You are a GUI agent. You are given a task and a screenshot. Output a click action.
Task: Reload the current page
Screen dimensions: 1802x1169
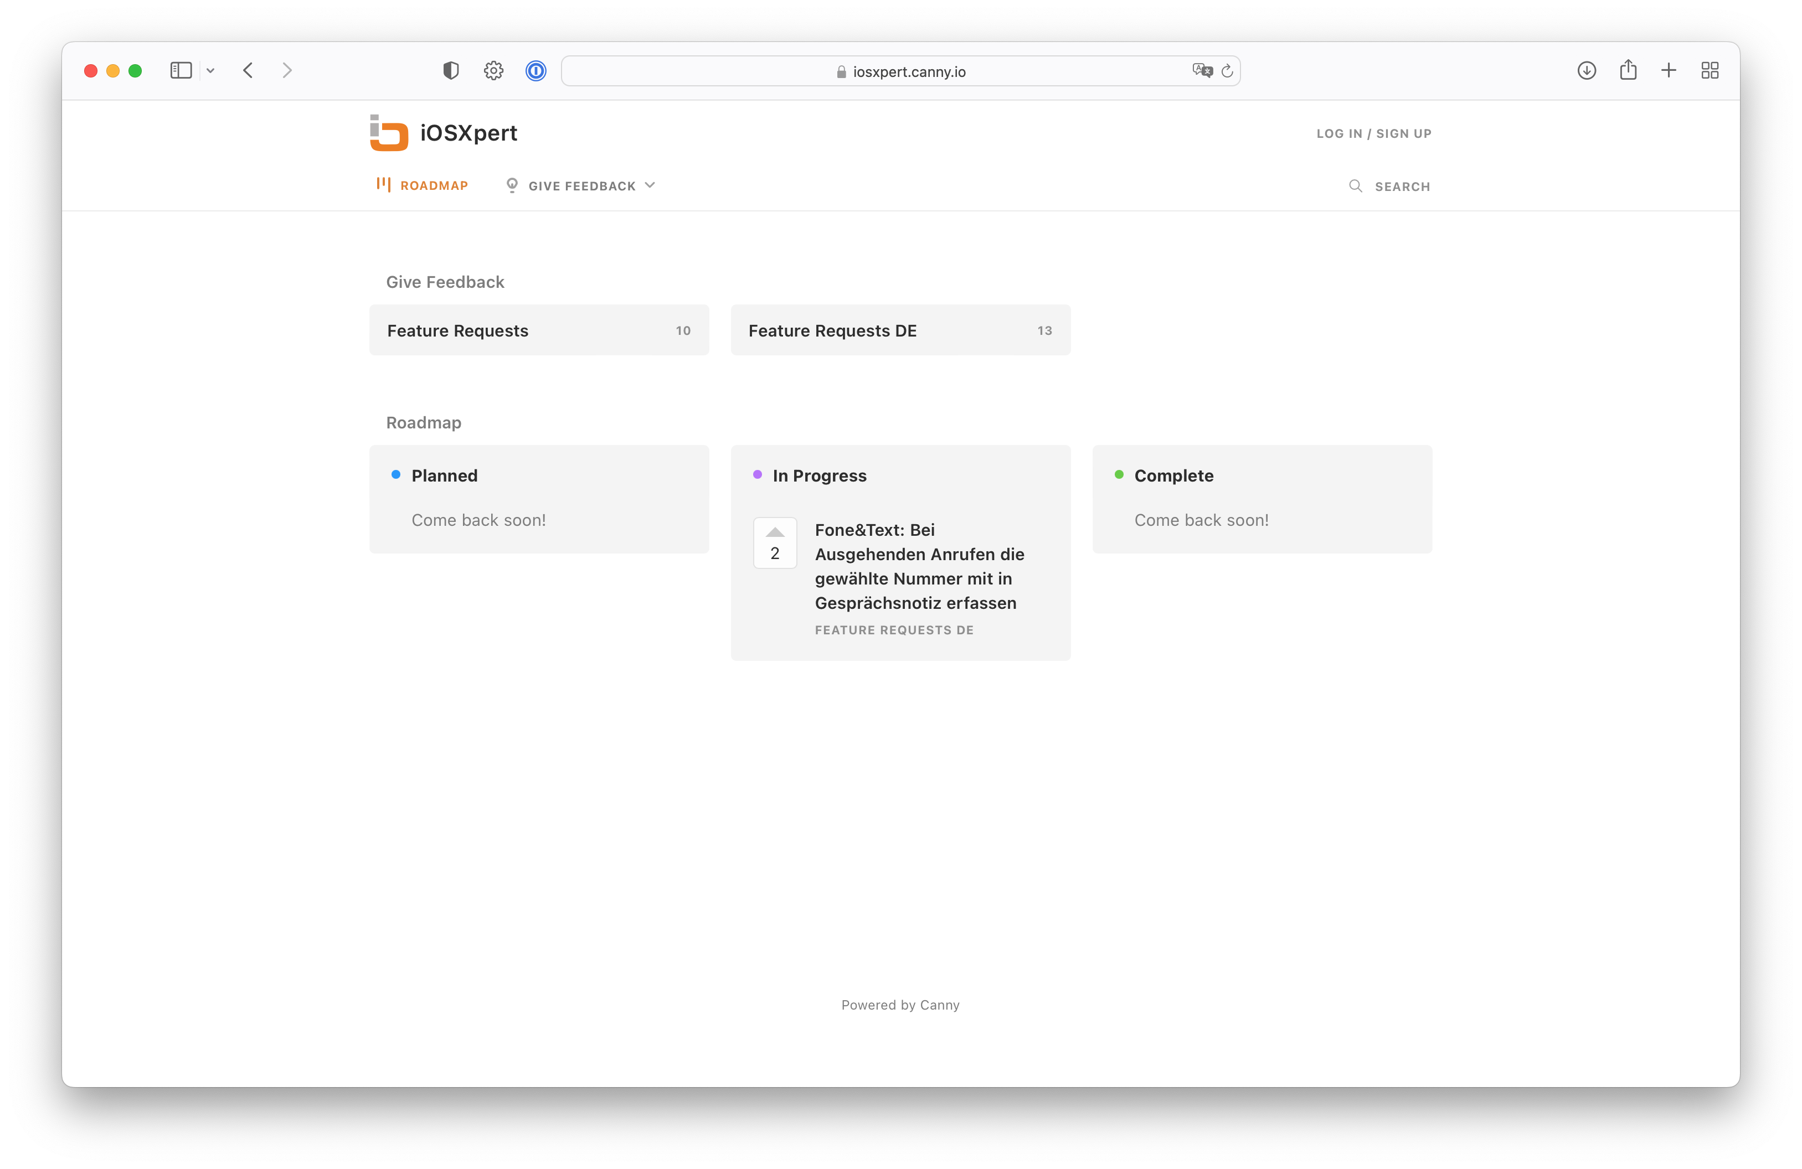1227,70
